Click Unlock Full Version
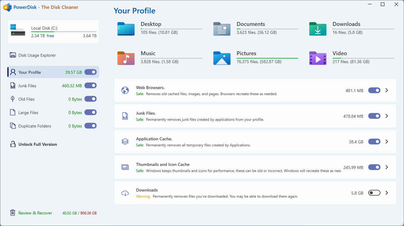This screenshot has width=404, height=226. [38, 144]
